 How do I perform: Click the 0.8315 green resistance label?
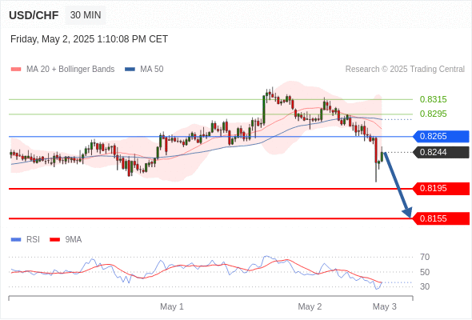point(433,99)
